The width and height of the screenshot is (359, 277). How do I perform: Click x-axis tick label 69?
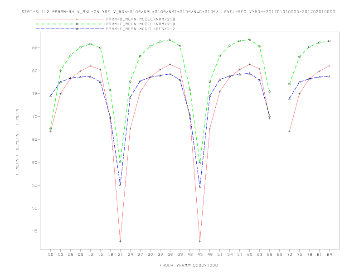(x=280, y=254)
